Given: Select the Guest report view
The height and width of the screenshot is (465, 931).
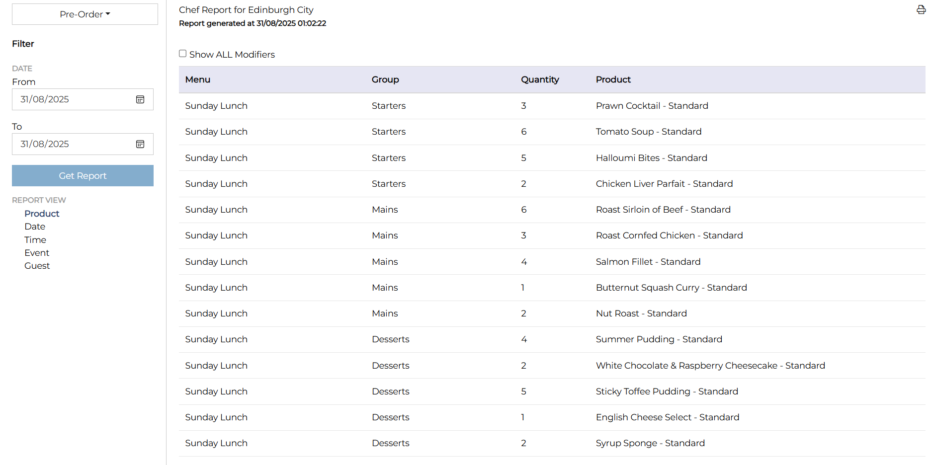Looking at the screenshot, I should click(37, 266).
